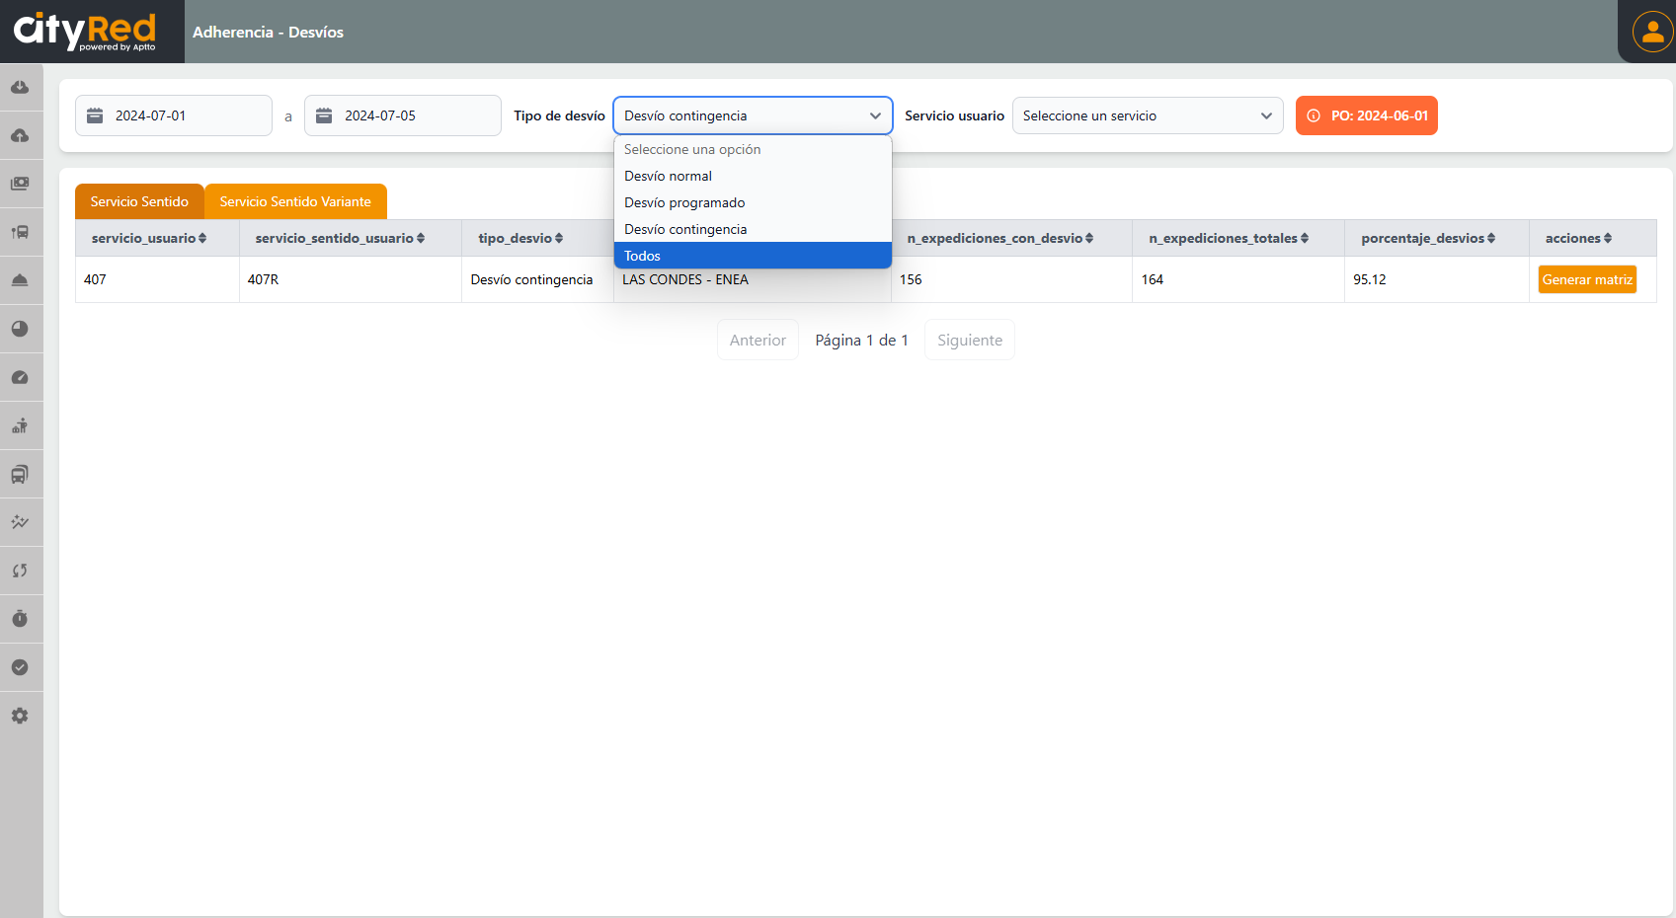This screenshot has width=1676, height=918.
Task: Click the settings gear sidebar icon
Action: click(x=20, y=716)
